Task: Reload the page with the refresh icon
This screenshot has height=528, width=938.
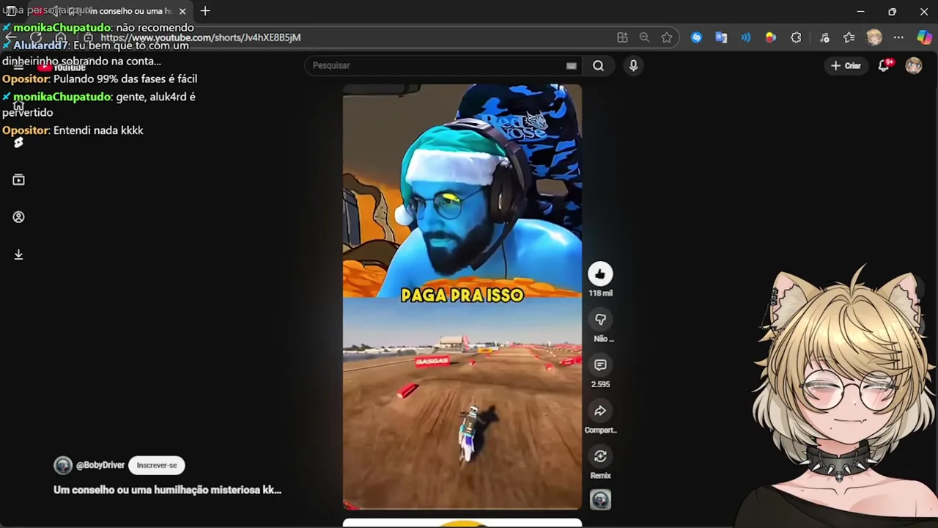Action: point(36,37)
